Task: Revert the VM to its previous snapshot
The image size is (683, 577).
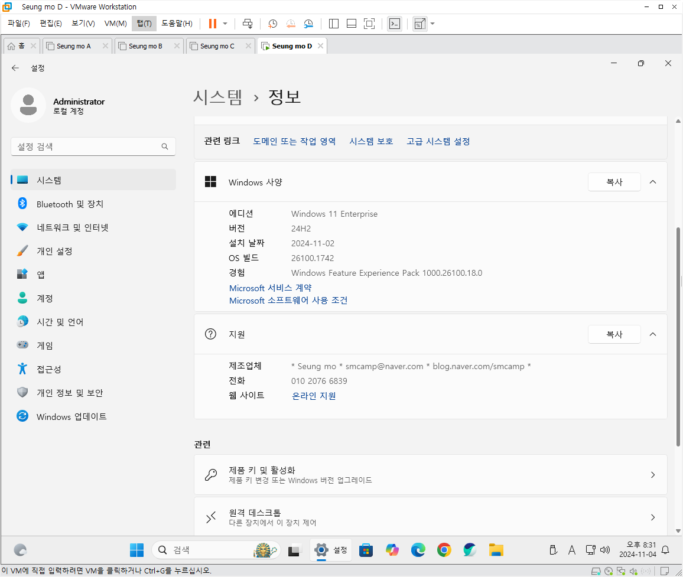Action: 291,24
